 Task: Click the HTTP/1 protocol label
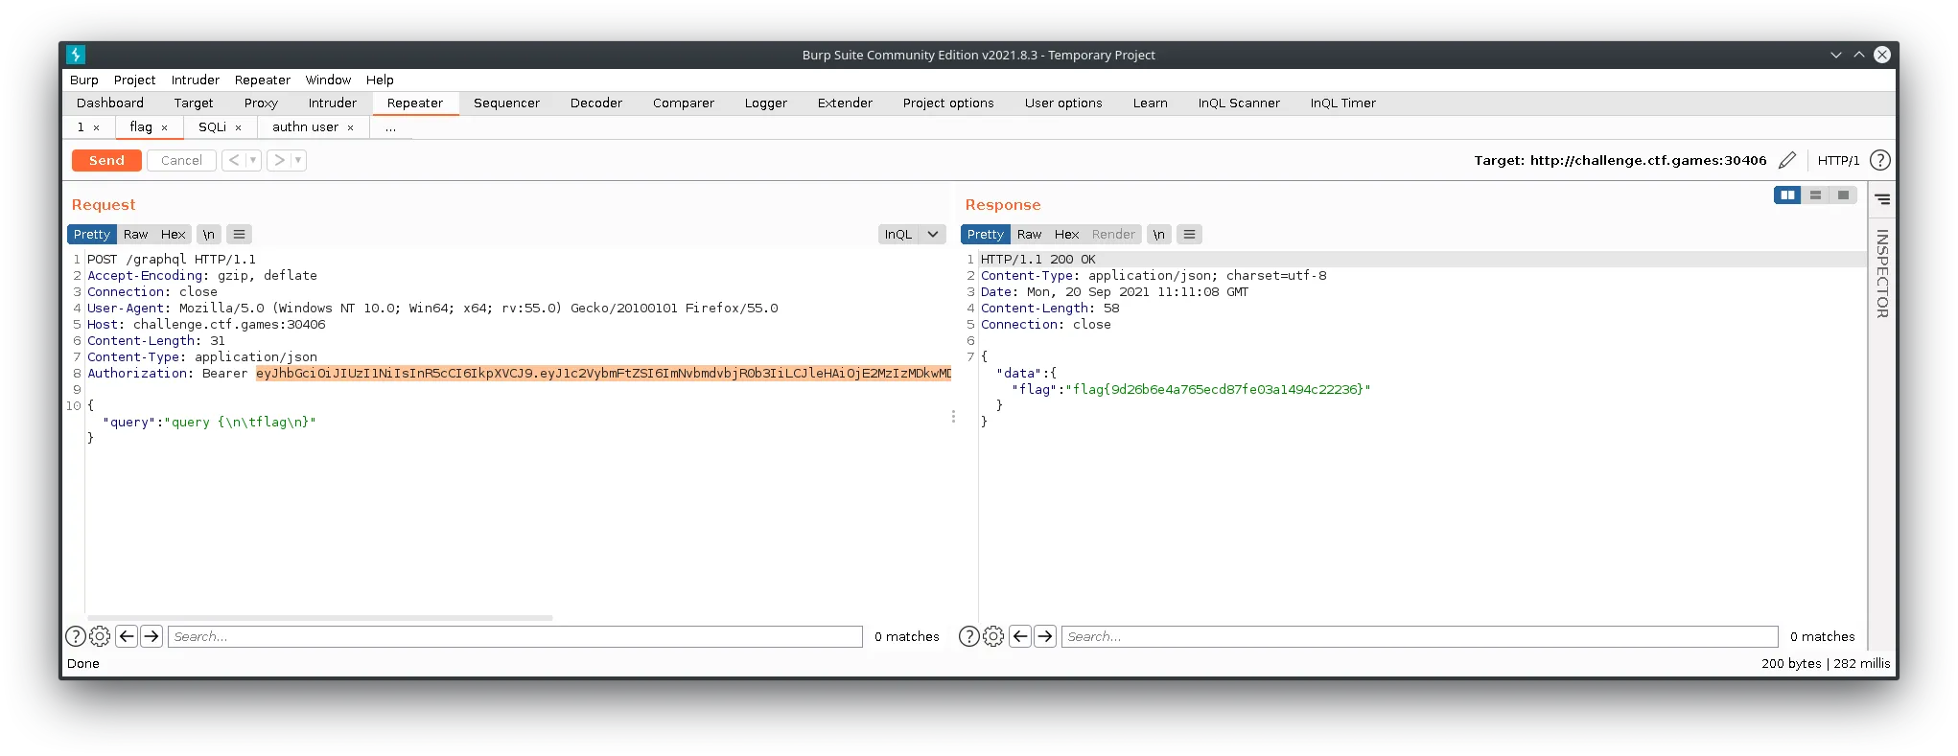click(1838, 160)
